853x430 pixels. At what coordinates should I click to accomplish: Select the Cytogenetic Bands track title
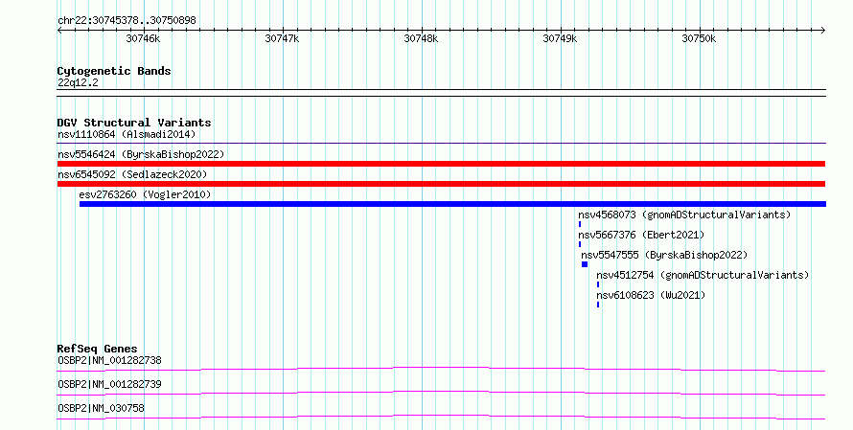pos(114,71)
